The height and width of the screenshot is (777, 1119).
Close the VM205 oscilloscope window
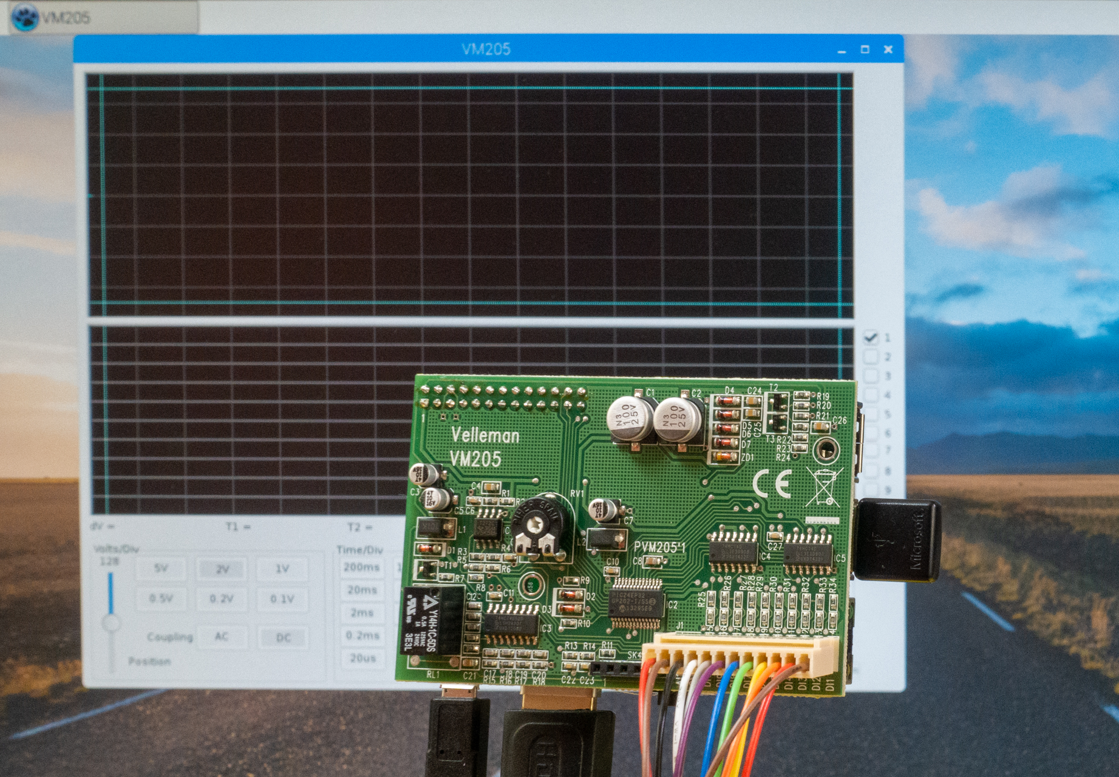(888, 50)
